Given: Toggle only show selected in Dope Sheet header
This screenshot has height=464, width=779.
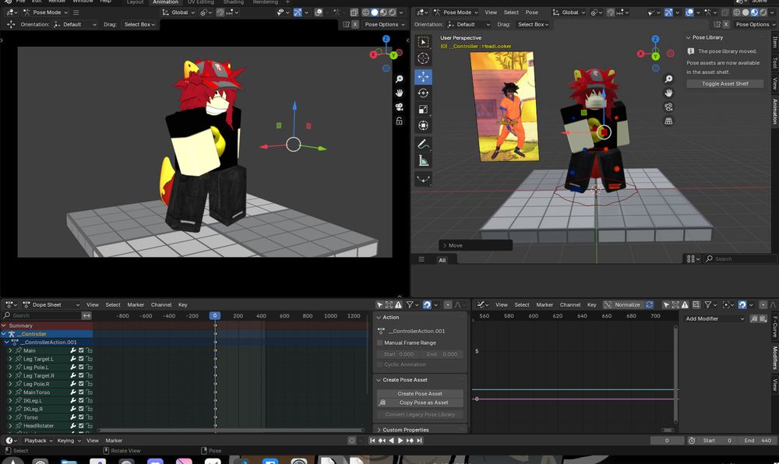Looking at the screenshot, I should point(379,304).
